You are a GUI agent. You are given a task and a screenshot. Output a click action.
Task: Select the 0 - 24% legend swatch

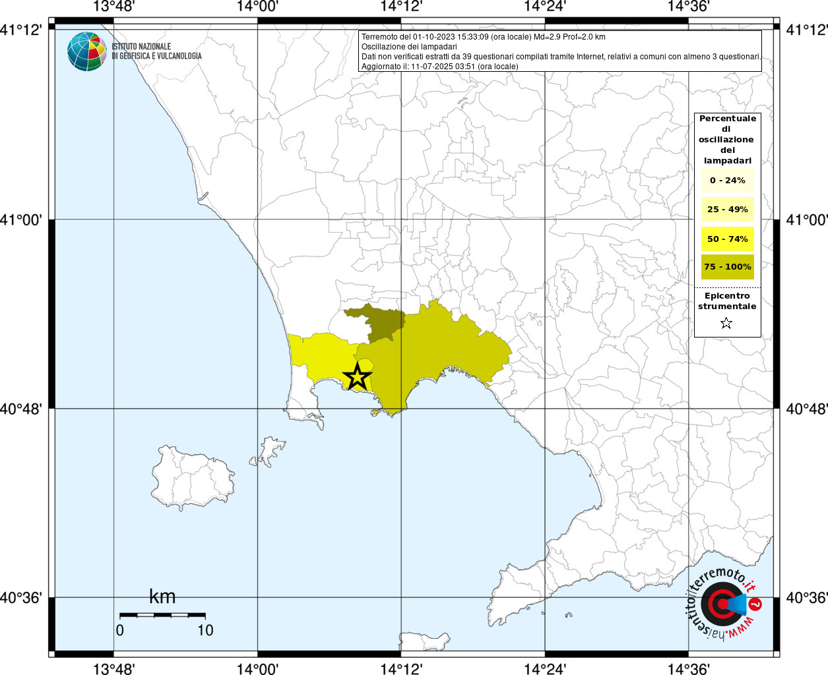coord(727,181)
